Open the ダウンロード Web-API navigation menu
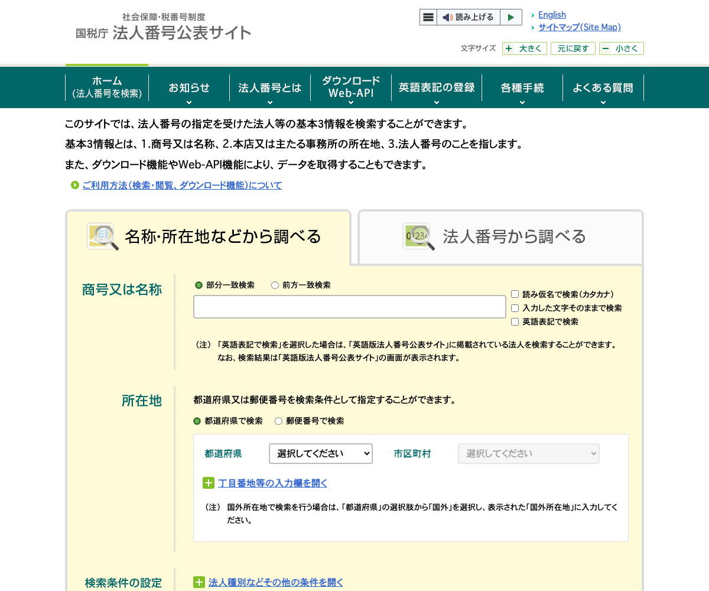This screenshot has height=591, width=709. click(351, 87)
